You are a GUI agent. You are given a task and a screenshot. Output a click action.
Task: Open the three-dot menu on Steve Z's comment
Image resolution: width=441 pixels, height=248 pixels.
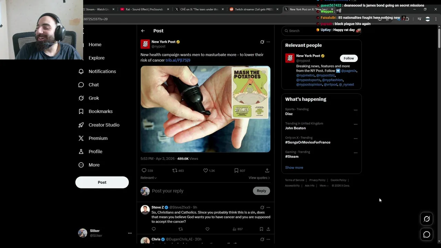click(268, 207)
